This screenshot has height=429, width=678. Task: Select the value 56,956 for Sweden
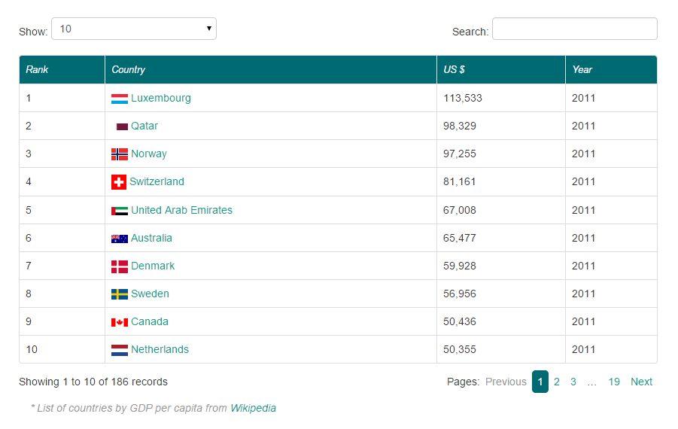tap(459, 294)
